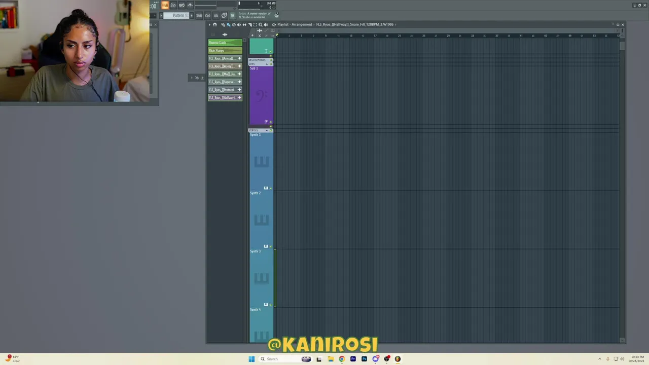649x365 pixels.
Task: Select the FLS_Ryos Mai audio clip
Action: click(x=225, y=74)
